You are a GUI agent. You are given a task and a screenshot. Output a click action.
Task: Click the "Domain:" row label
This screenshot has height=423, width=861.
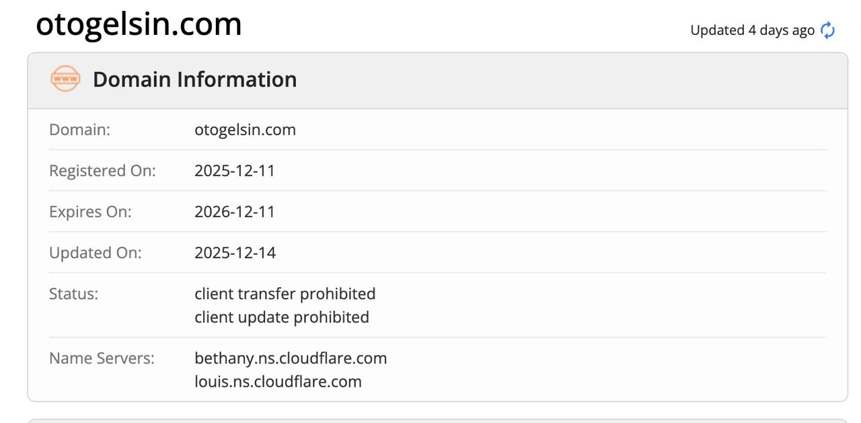click(x=79, y=130)
